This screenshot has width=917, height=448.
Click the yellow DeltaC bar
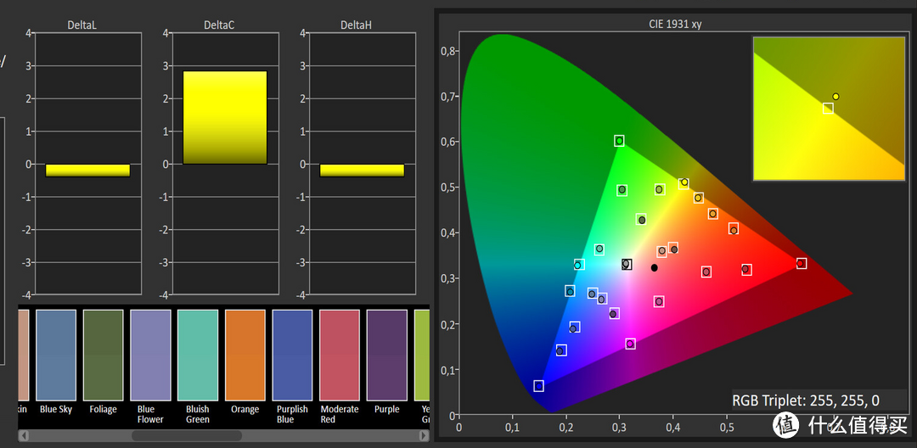(x=225, y=117)
